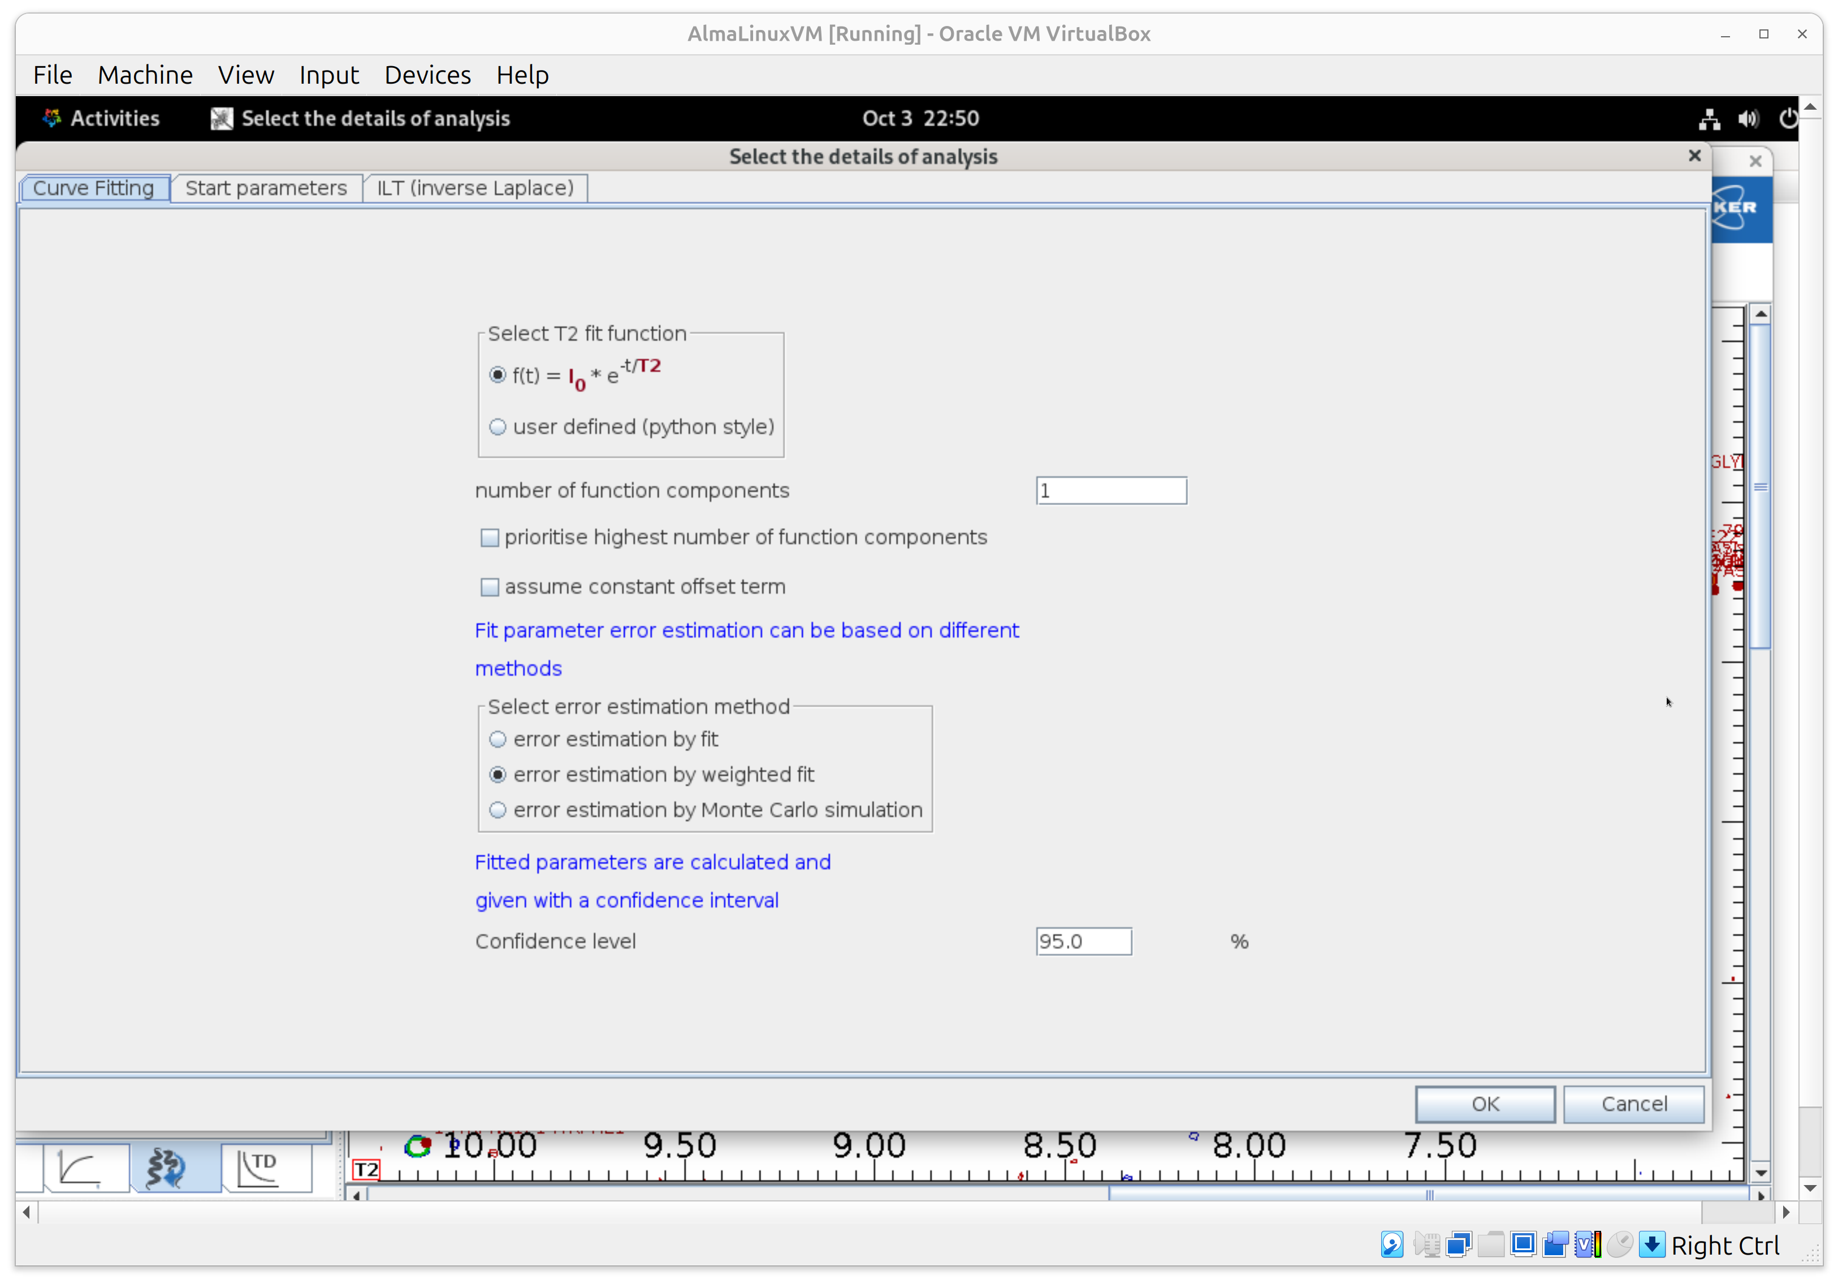Switch to the Start parameters tab
Screen dimensions: 1838x1284
click(266, 188)
